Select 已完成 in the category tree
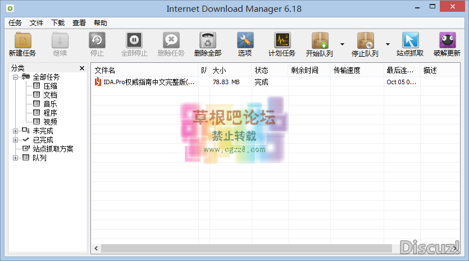 43,140
